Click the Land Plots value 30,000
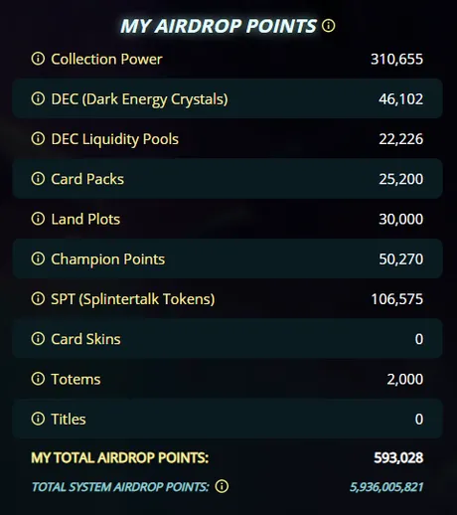The image size is (457, 515). pos(401,219)
